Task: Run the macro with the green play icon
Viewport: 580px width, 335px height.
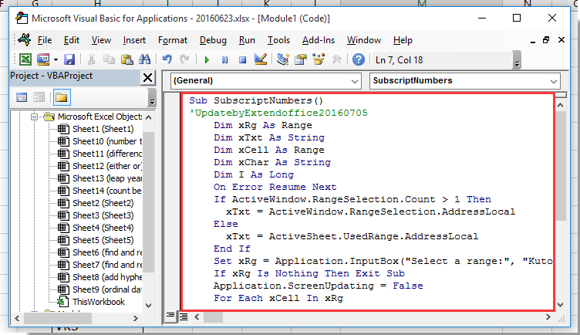Action: tap(207, 59)
